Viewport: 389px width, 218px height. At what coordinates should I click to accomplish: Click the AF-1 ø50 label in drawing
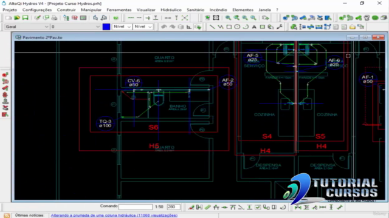pos(368,79)
